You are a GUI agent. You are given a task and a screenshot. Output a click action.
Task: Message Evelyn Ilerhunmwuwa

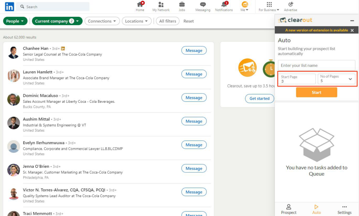[194, 145]
